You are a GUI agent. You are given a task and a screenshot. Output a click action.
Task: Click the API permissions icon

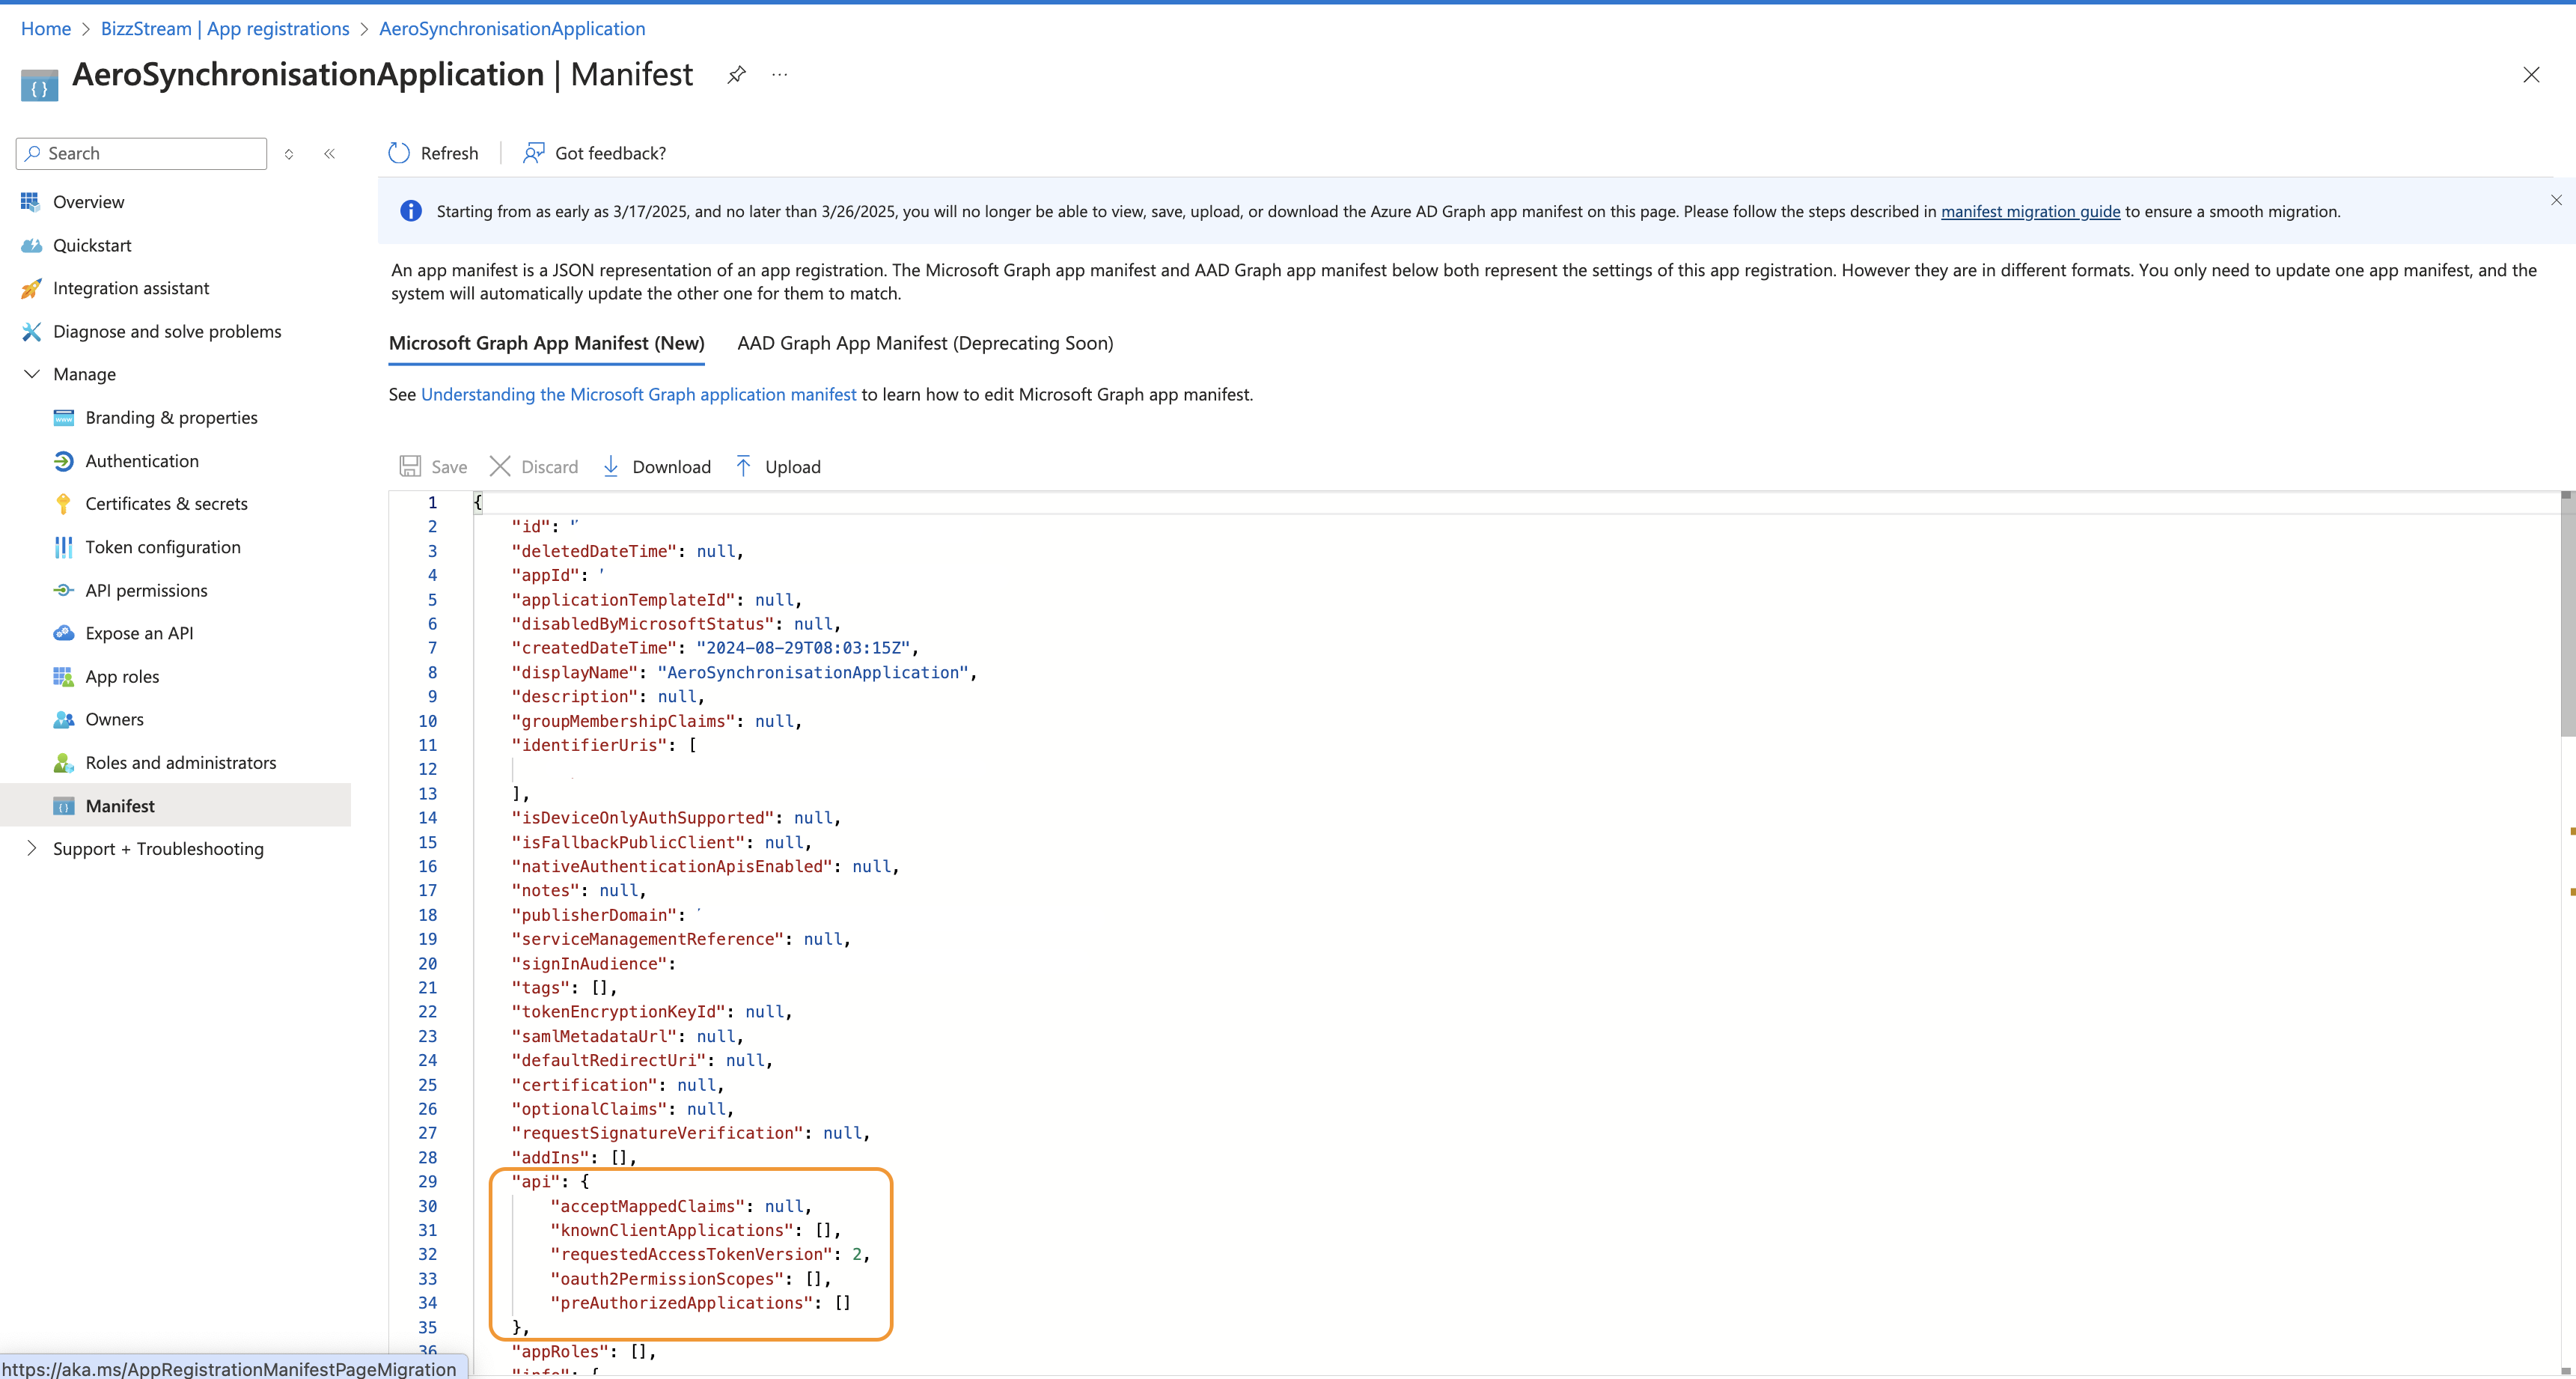click(63, 590)
